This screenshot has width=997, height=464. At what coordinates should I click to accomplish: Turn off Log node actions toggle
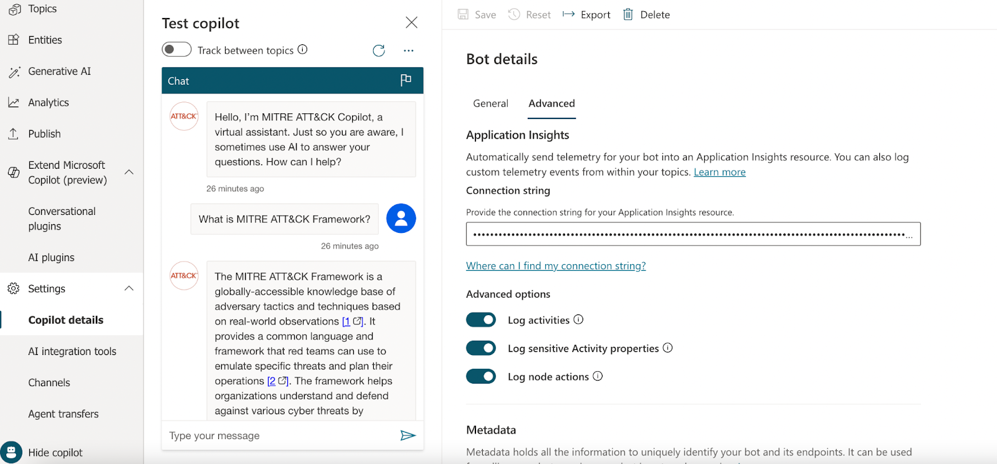tap(481, 376)
